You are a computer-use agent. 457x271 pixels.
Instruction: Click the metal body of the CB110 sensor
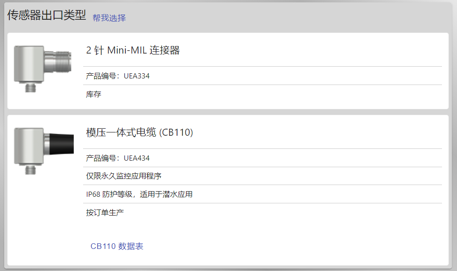(x=29, y=146)
